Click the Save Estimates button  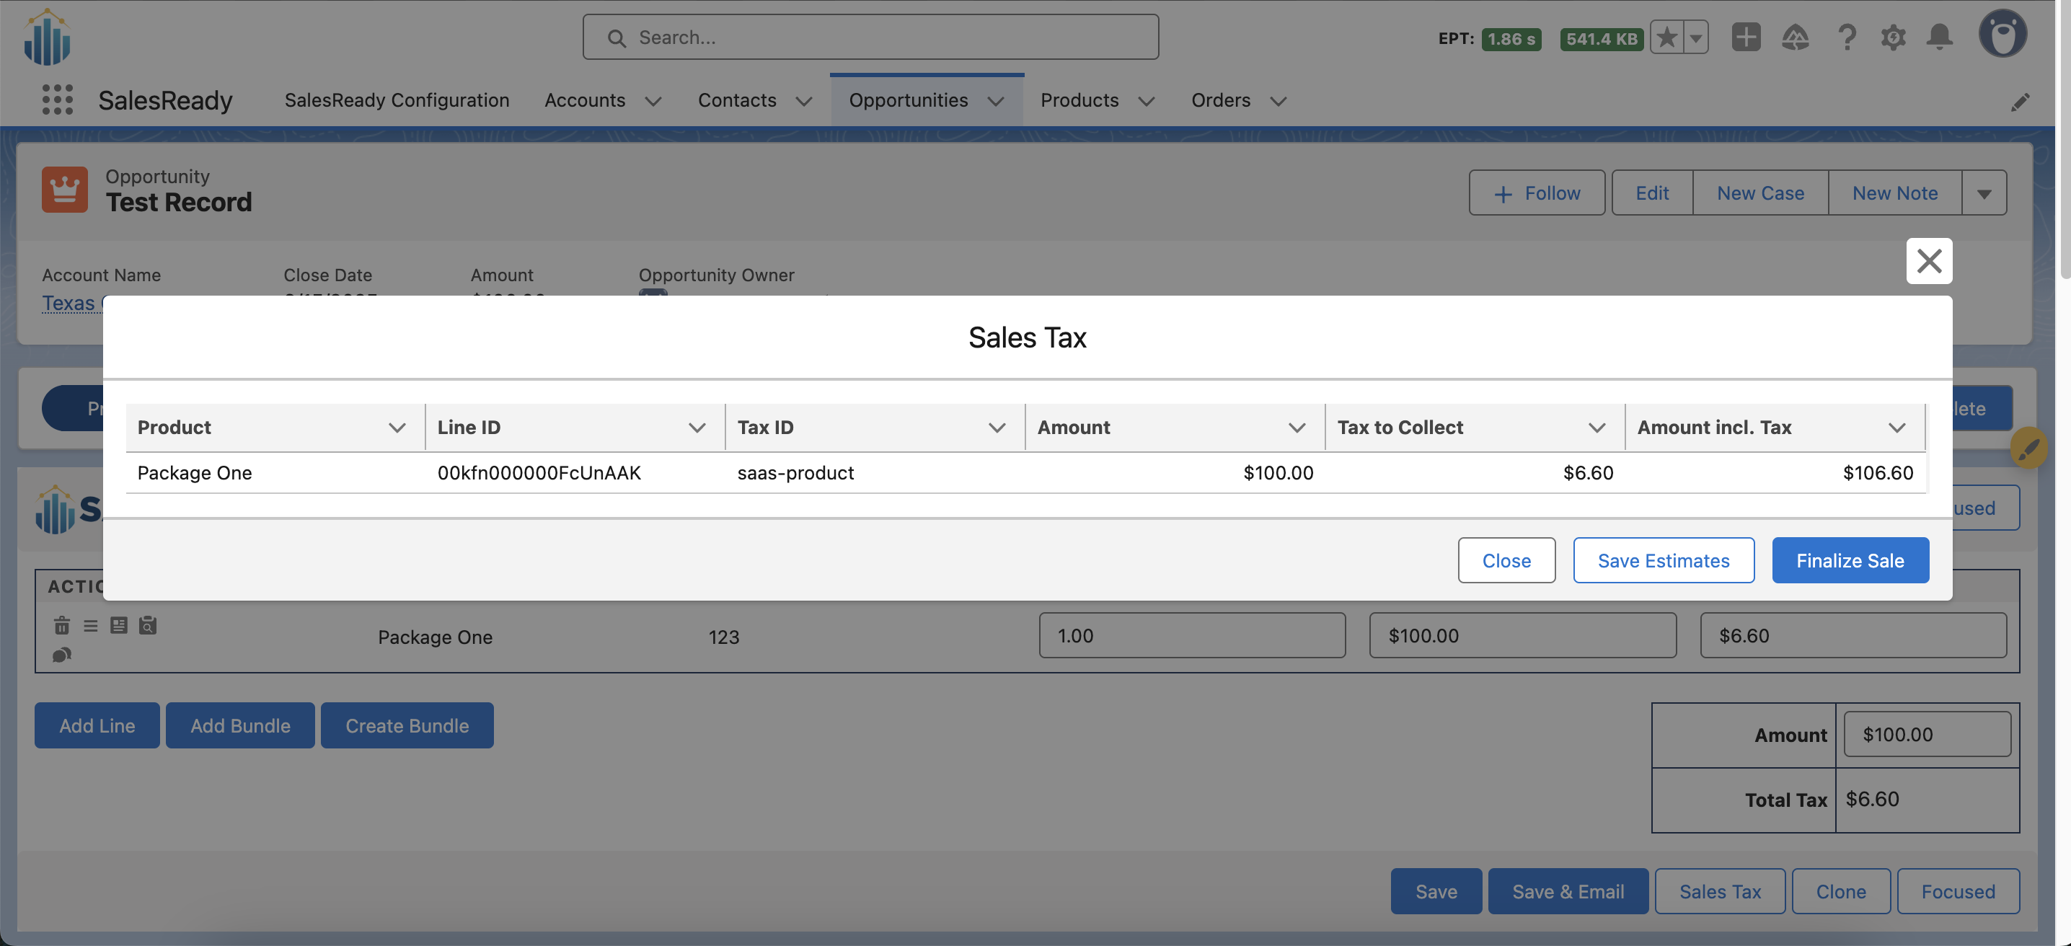point(1663,560)
